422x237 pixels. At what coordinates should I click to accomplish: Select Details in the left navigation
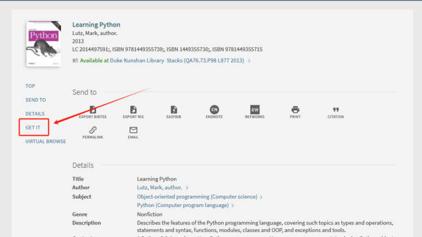click(x=35, y=114)
